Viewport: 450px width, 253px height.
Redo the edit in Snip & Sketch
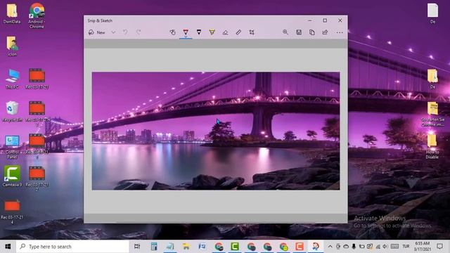click(x=139, y=32)
